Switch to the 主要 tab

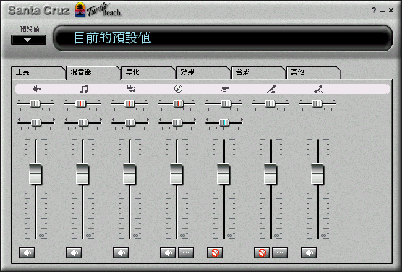[x=38, y=72]
